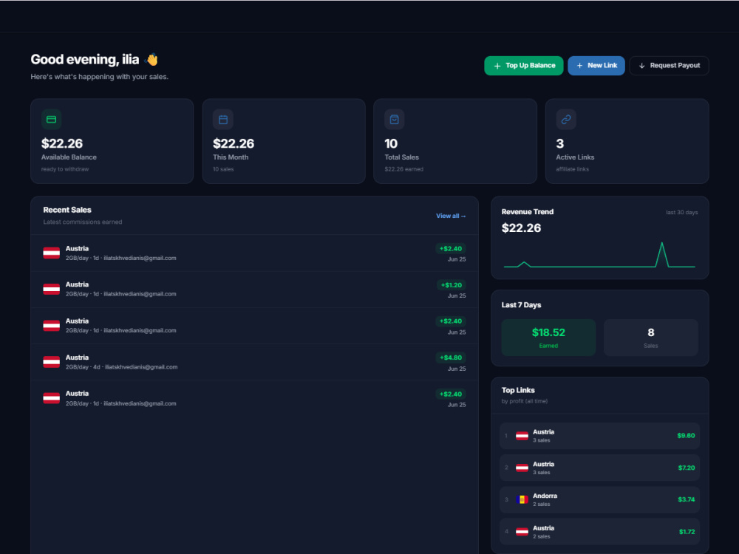Click the '10 sales' text under This Month
The image size is (739, 554).
click(223, 169)
